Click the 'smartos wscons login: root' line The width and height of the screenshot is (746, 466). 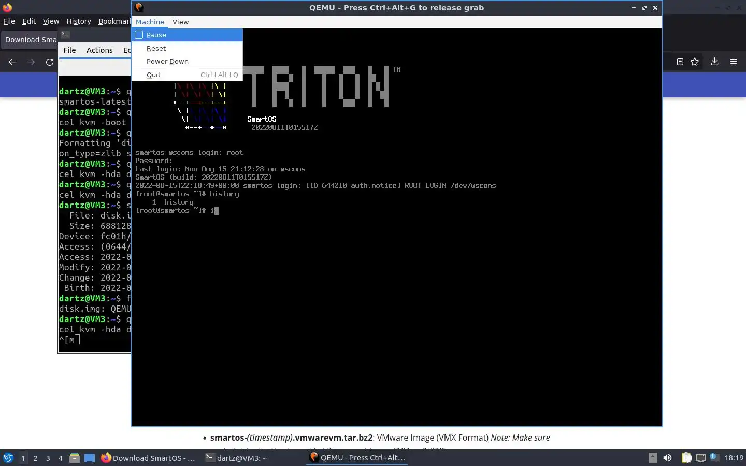[x=189, y=152]
